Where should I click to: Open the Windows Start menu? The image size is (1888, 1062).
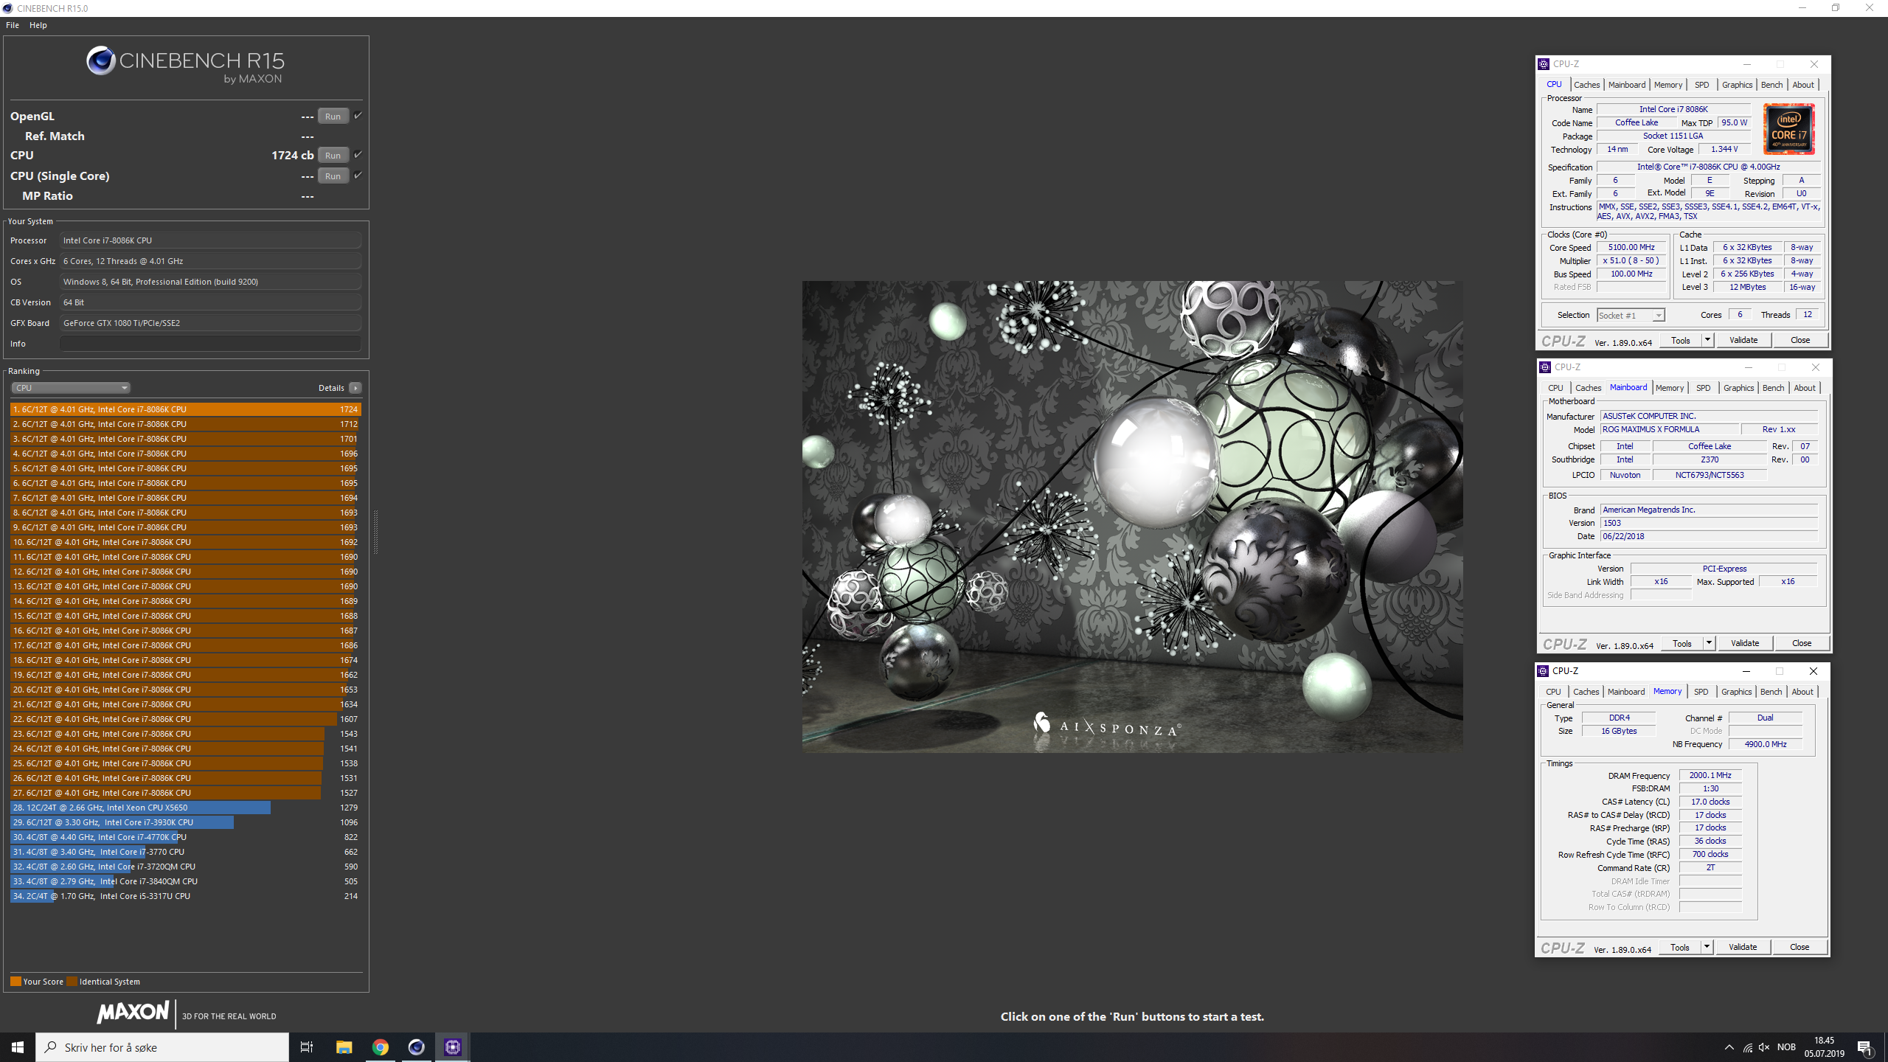tap(18, 1047)
